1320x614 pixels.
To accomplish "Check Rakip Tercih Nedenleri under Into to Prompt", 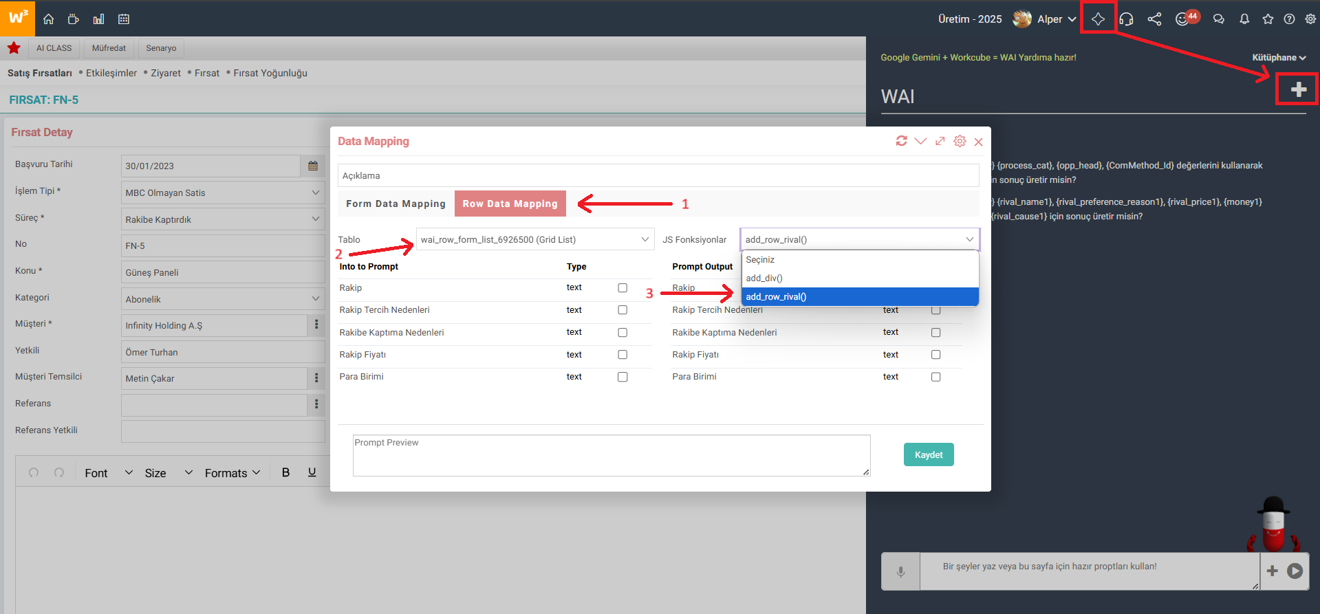I will 623,310.
